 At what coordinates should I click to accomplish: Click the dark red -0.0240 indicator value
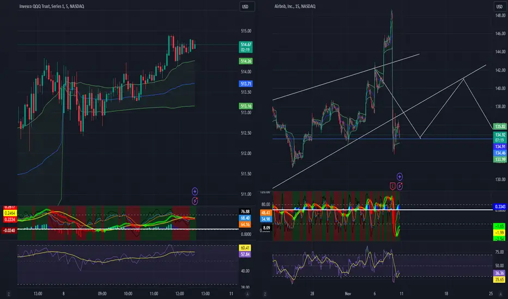[x=9, y=231]
